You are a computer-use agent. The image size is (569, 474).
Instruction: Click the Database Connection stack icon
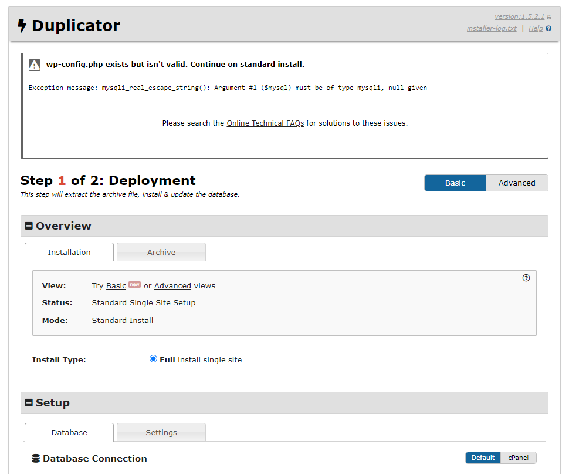(36, 458)
